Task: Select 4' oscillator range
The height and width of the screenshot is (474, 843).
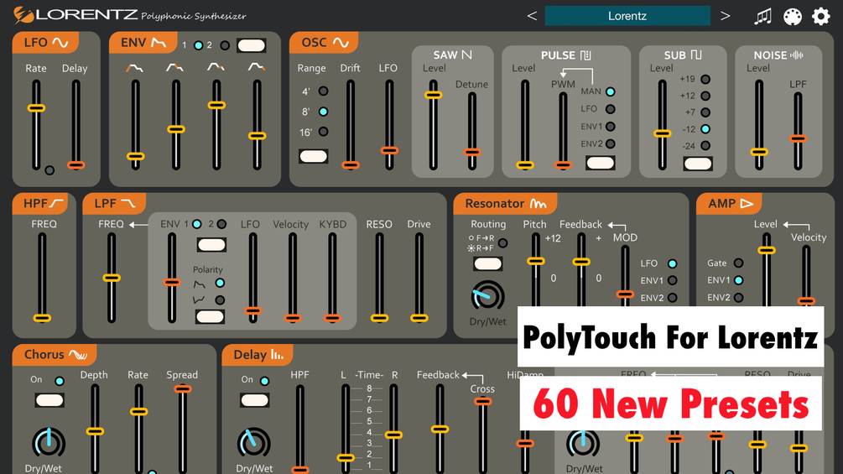Action: click(x=323, y=91)
